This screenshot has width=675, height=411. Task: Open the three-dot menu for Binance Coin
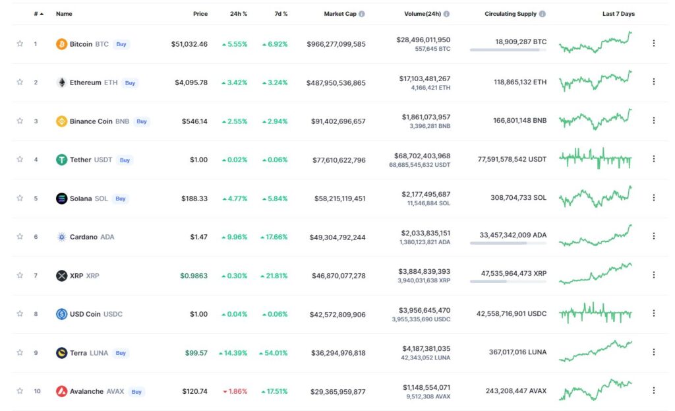coord(653,120)
